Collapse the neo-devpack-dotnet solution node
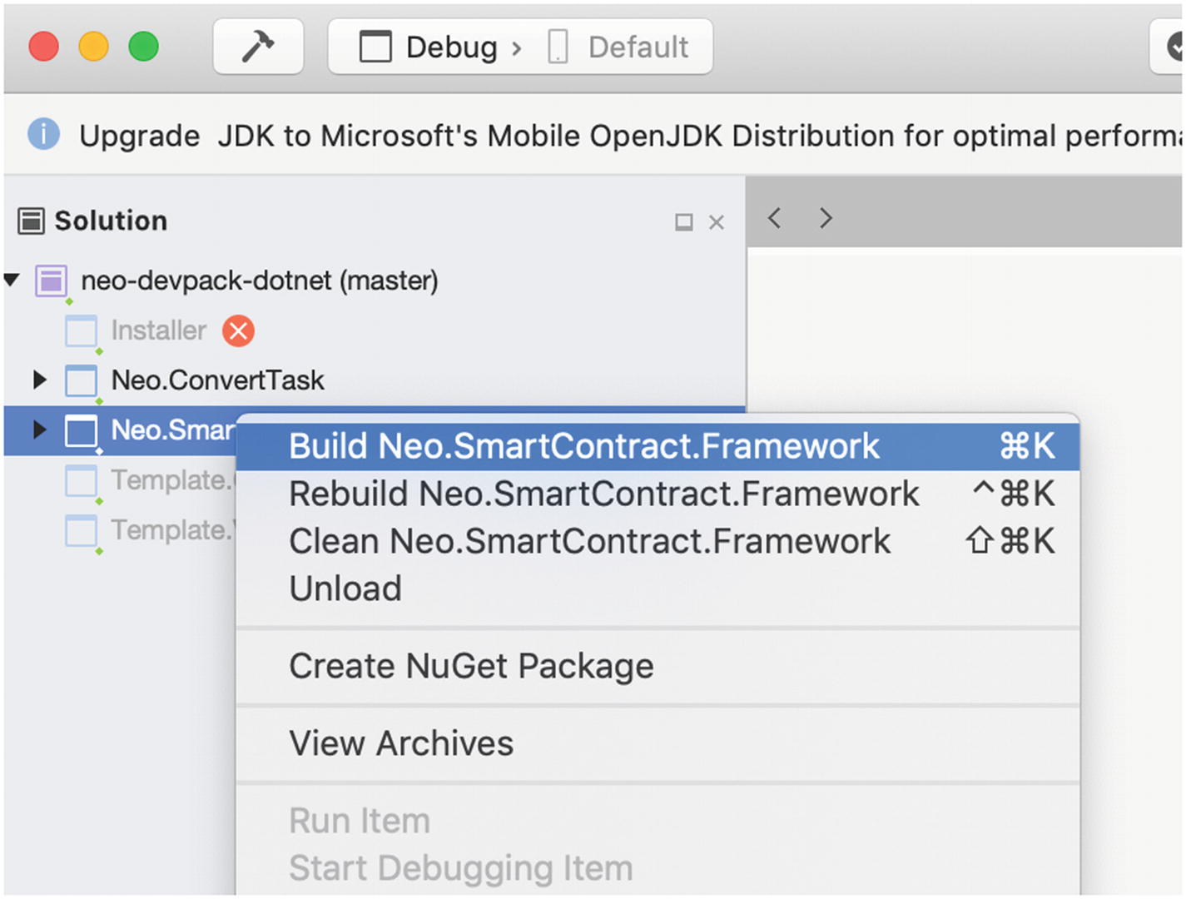 [12, 281]
